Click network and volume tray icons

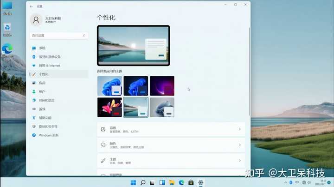307,182
